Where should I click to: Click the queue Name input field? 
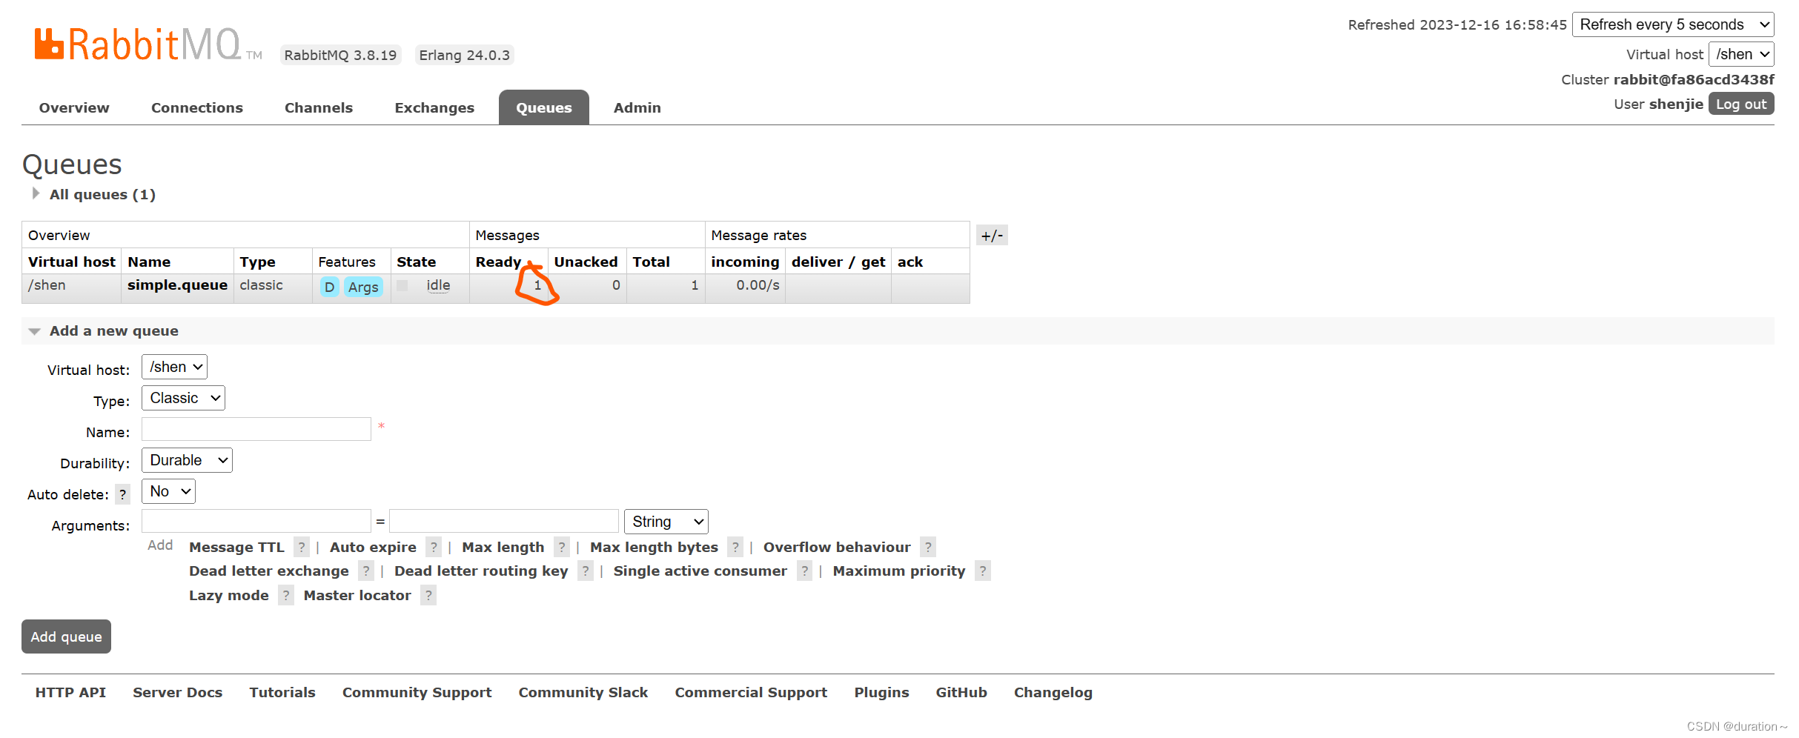click(x=256, y=429)
